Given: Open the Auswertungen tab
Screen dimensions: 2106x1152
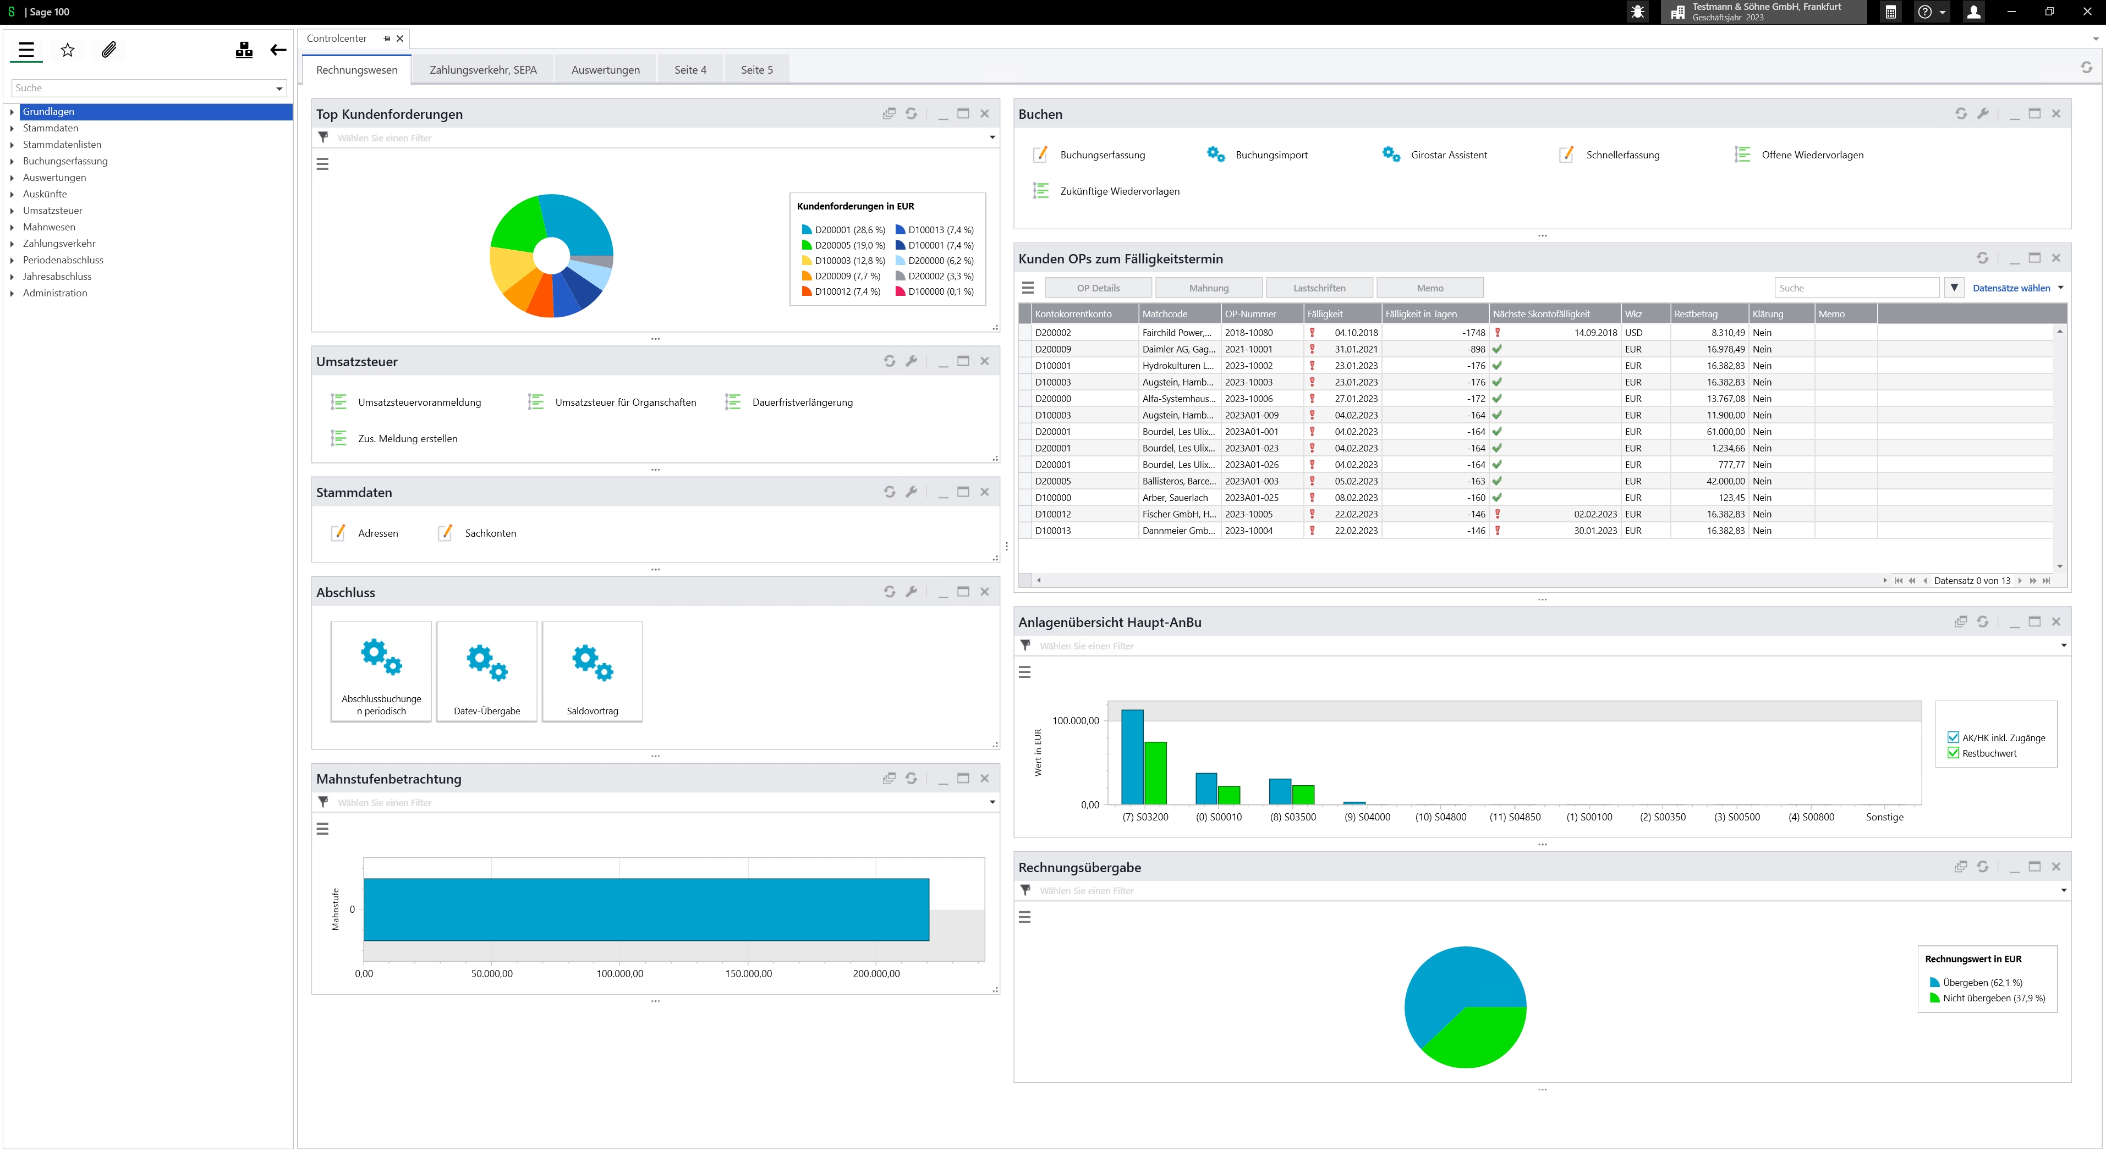Looking at the screenshot, I should pyautogui.click(x=605, y=70).
